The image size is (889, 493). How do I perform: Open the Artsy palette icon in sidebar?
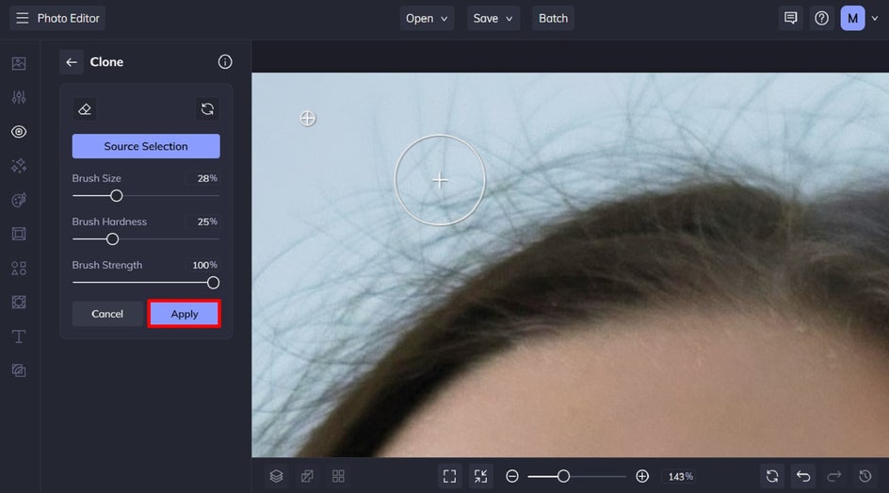(x=19, y=200)
